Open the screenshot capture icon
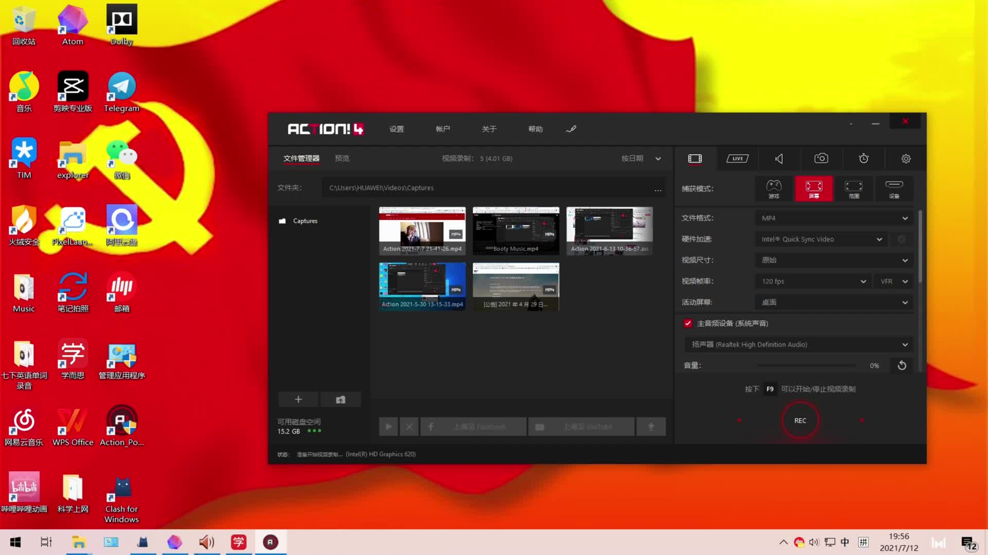Viewport: 988px width, 555px height. point(821,158)
